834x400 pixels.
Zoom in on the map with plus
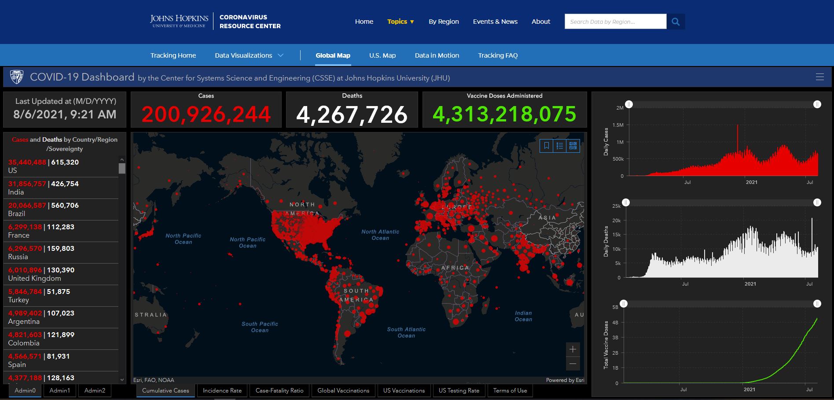[573, 349]
